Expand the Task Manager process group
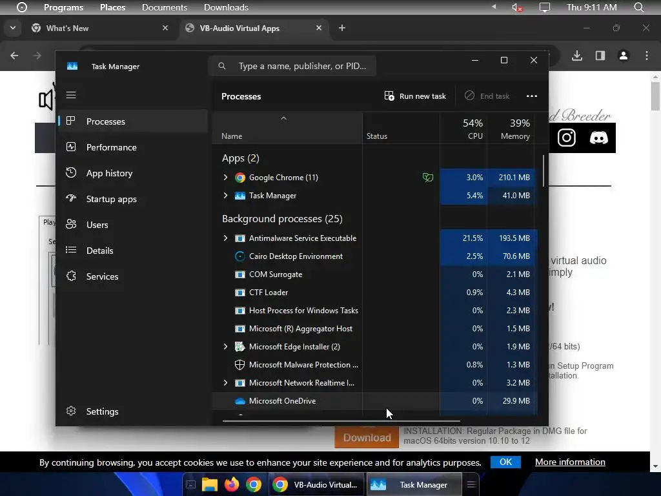 click(x=225, y=196)
